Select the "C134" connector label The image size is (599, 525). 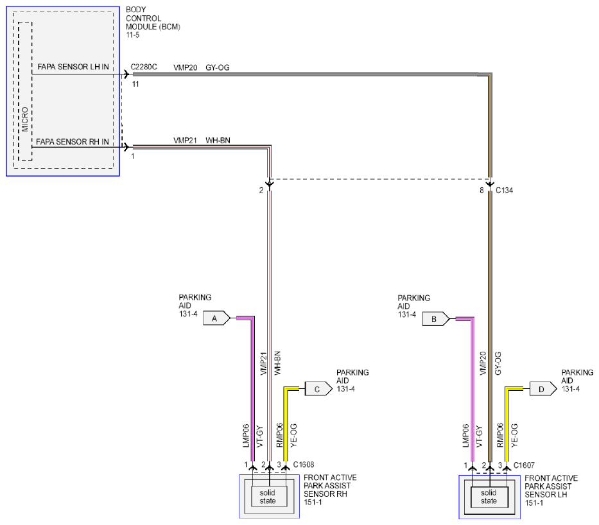pyautogui.click(x=504, y=190)
